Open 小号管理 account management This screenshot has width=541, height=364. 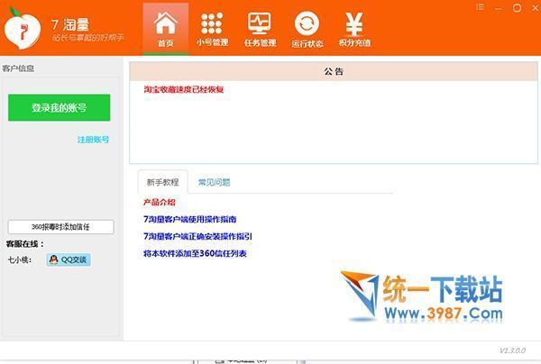212,29
